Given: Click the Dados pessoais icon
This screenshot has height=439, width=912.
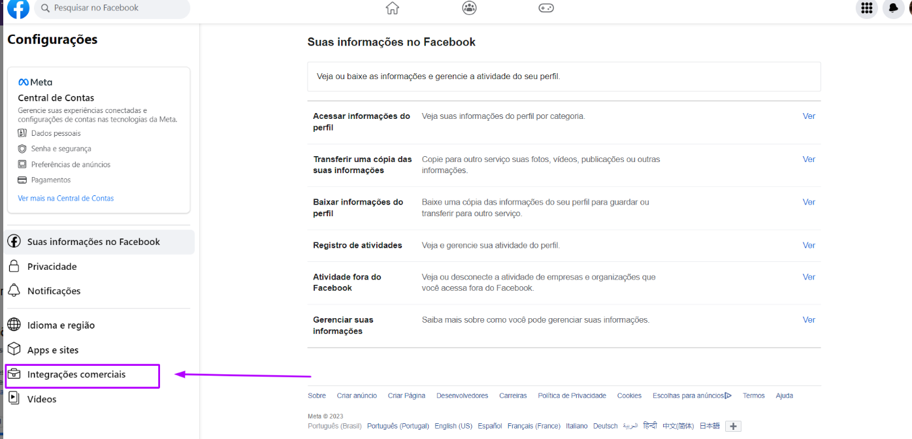Looking at the screenshot, I should tap(22, 133).
